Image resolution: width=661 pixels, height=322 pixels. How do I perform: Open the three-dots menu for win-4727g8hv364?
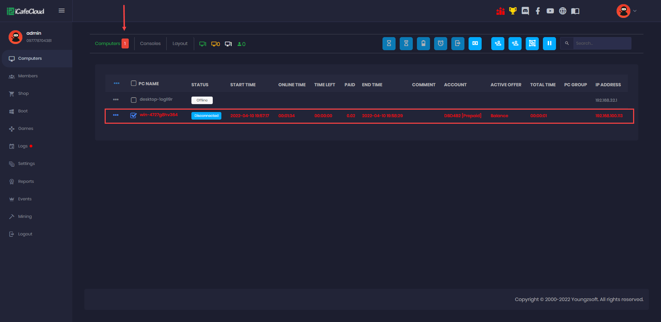point(116,115)
